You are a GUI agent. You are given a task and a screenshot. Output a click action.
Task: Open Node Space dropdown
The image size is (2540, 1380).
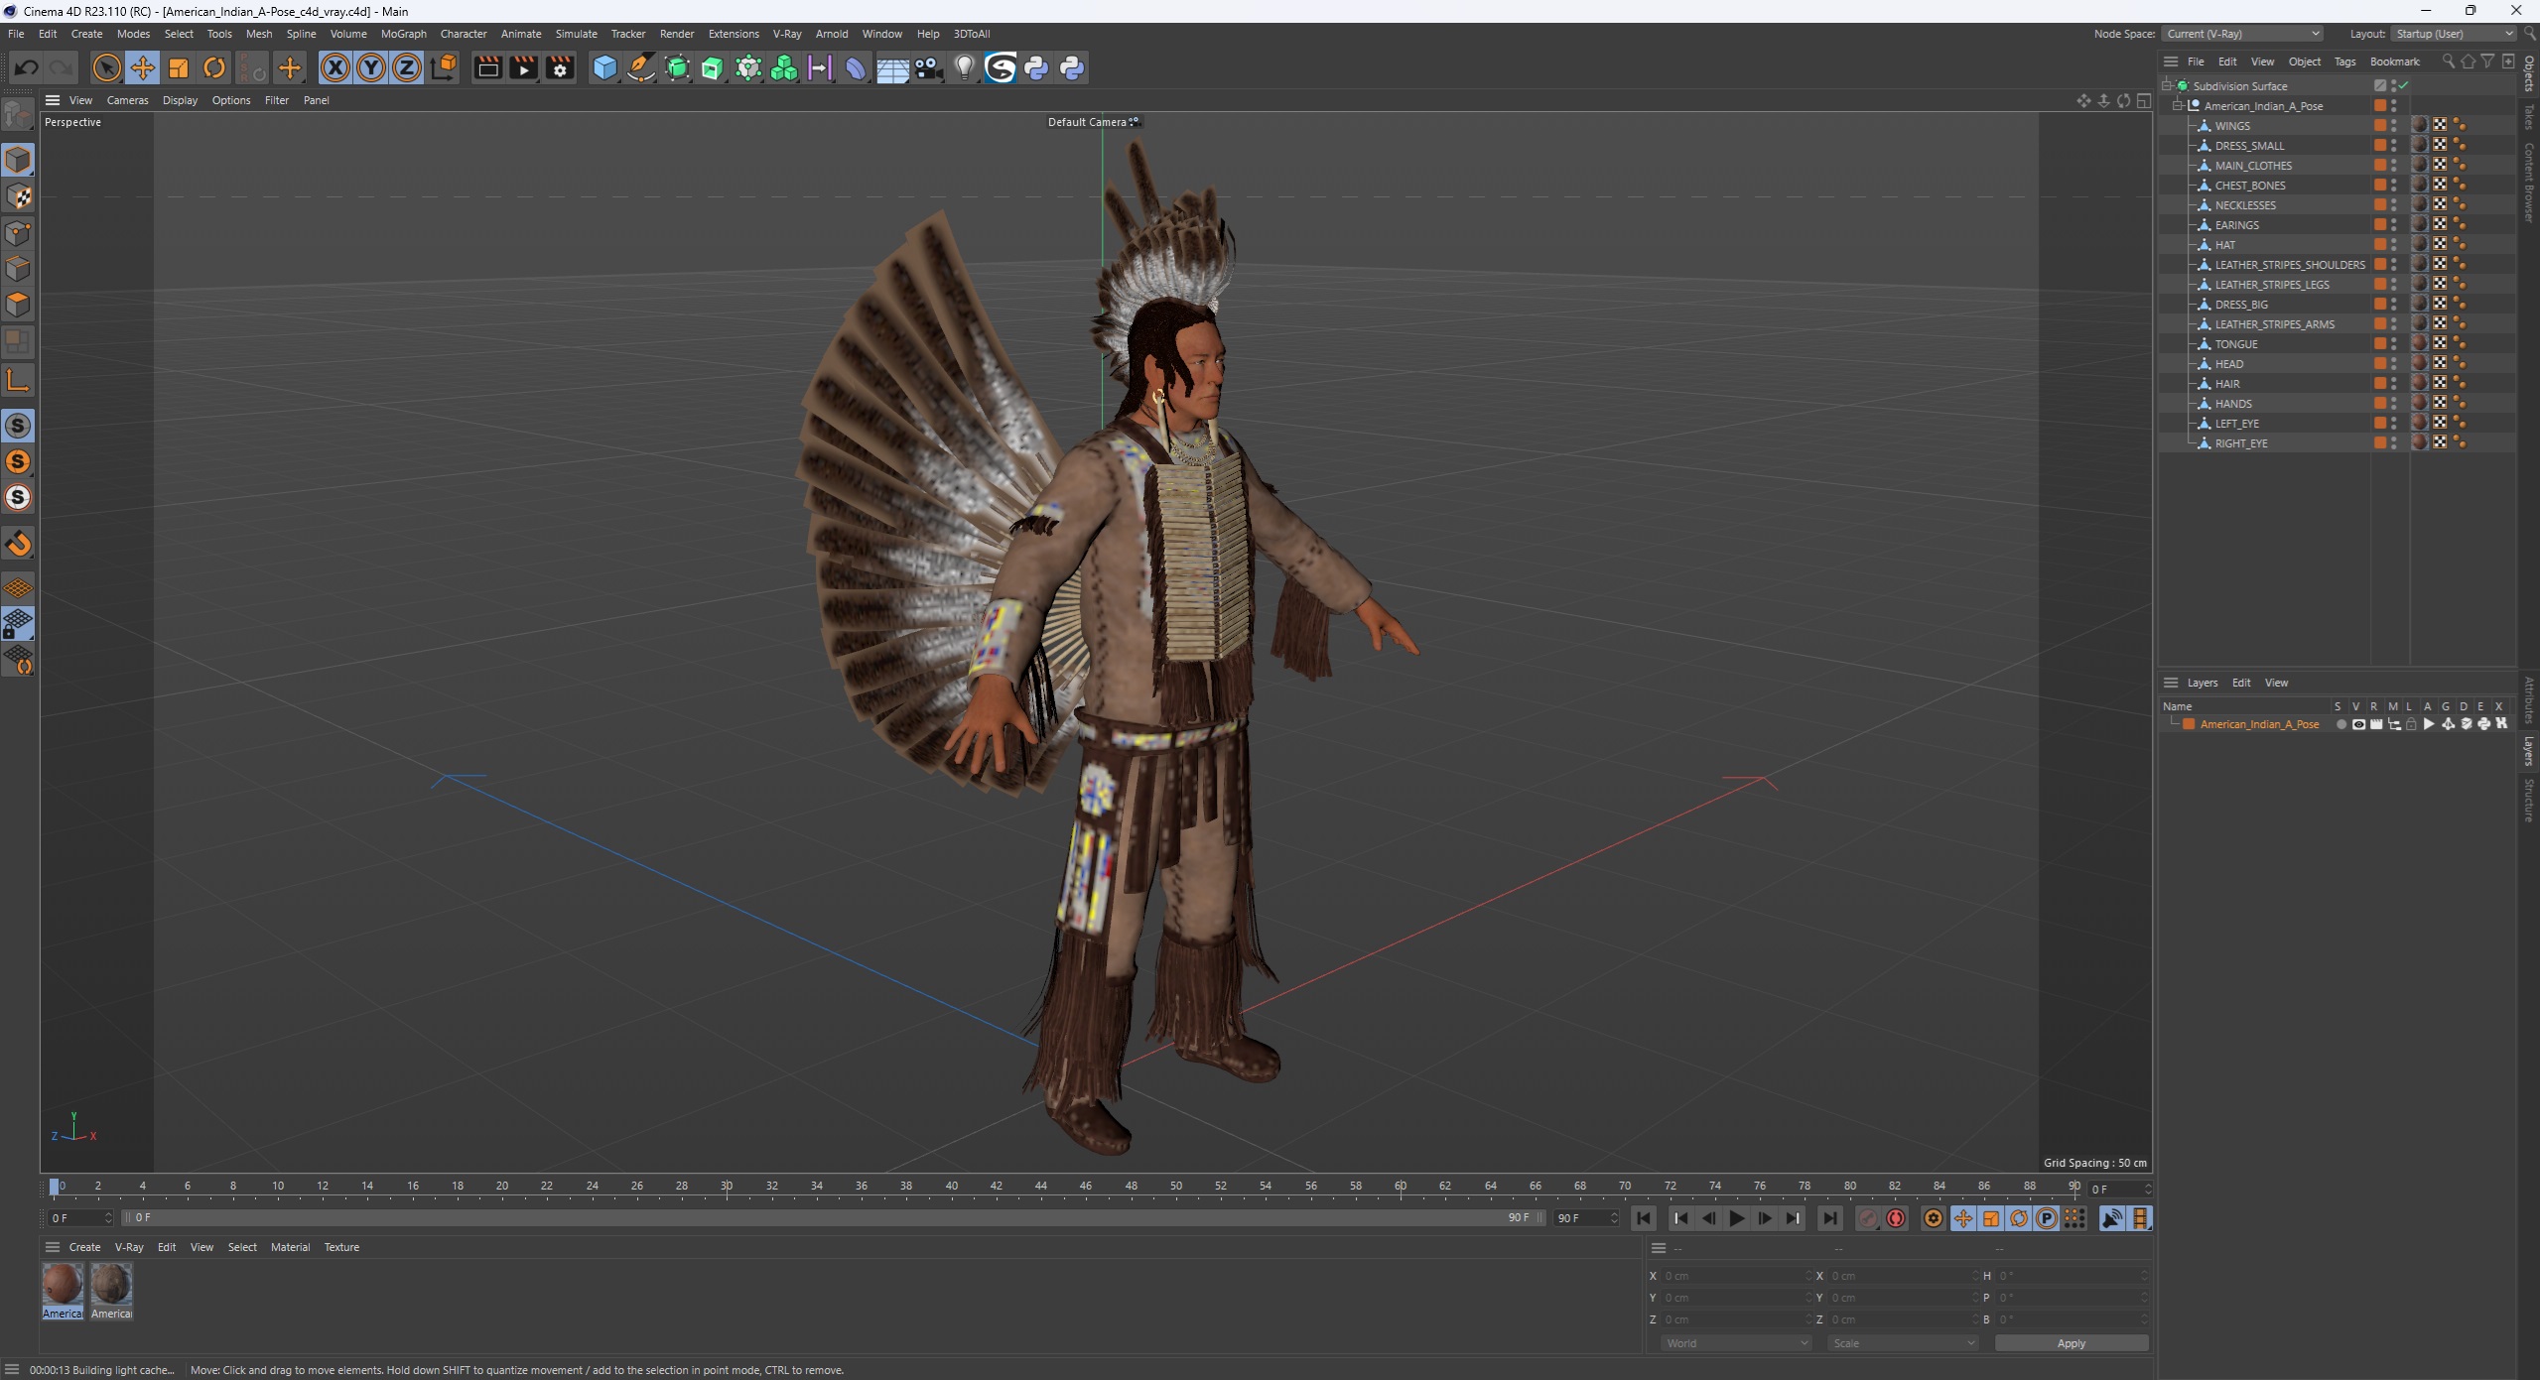pos(2242,34)
